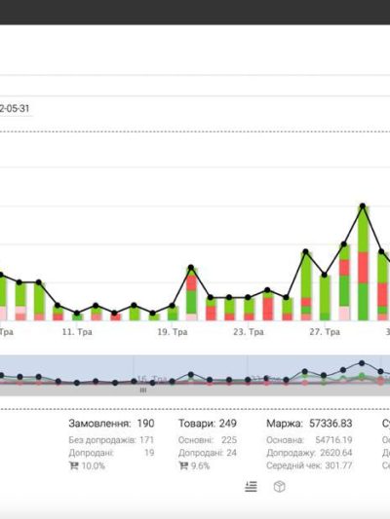Click the Замовлення: 190 heading
390x519 pixels.
111,424
